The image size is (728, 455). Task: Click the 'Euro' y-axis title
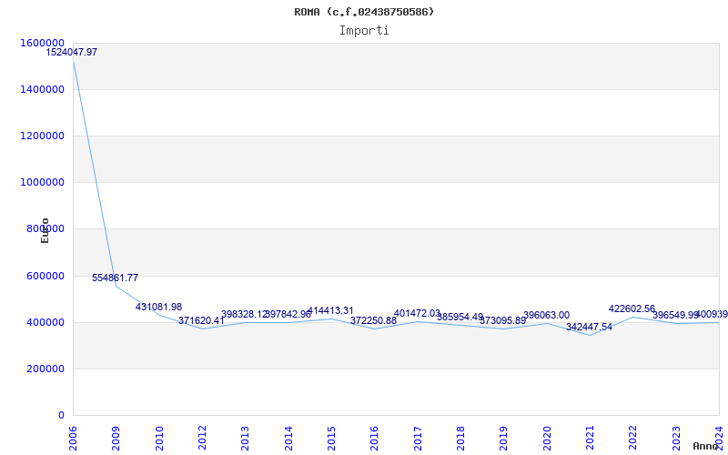45,231
